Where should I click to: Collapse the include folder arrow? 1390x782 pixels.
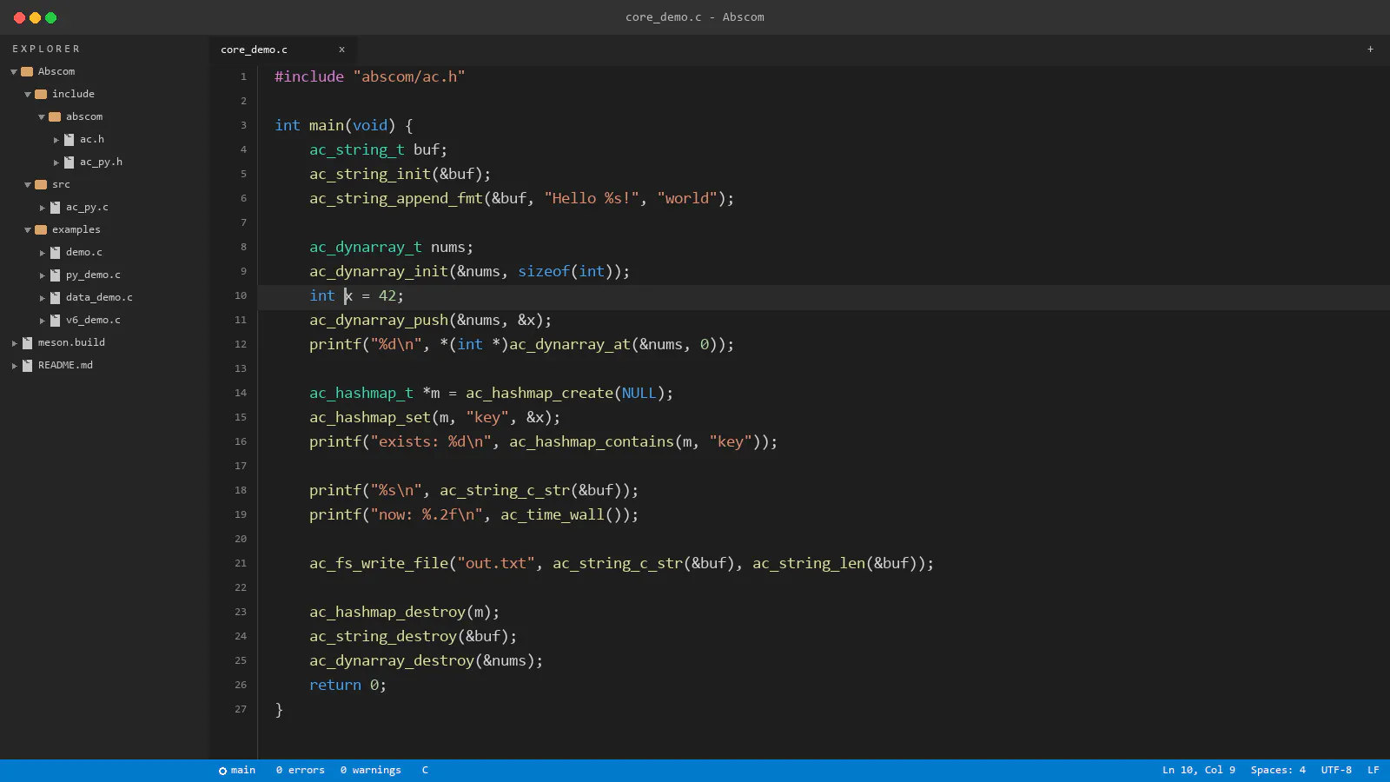28,94
